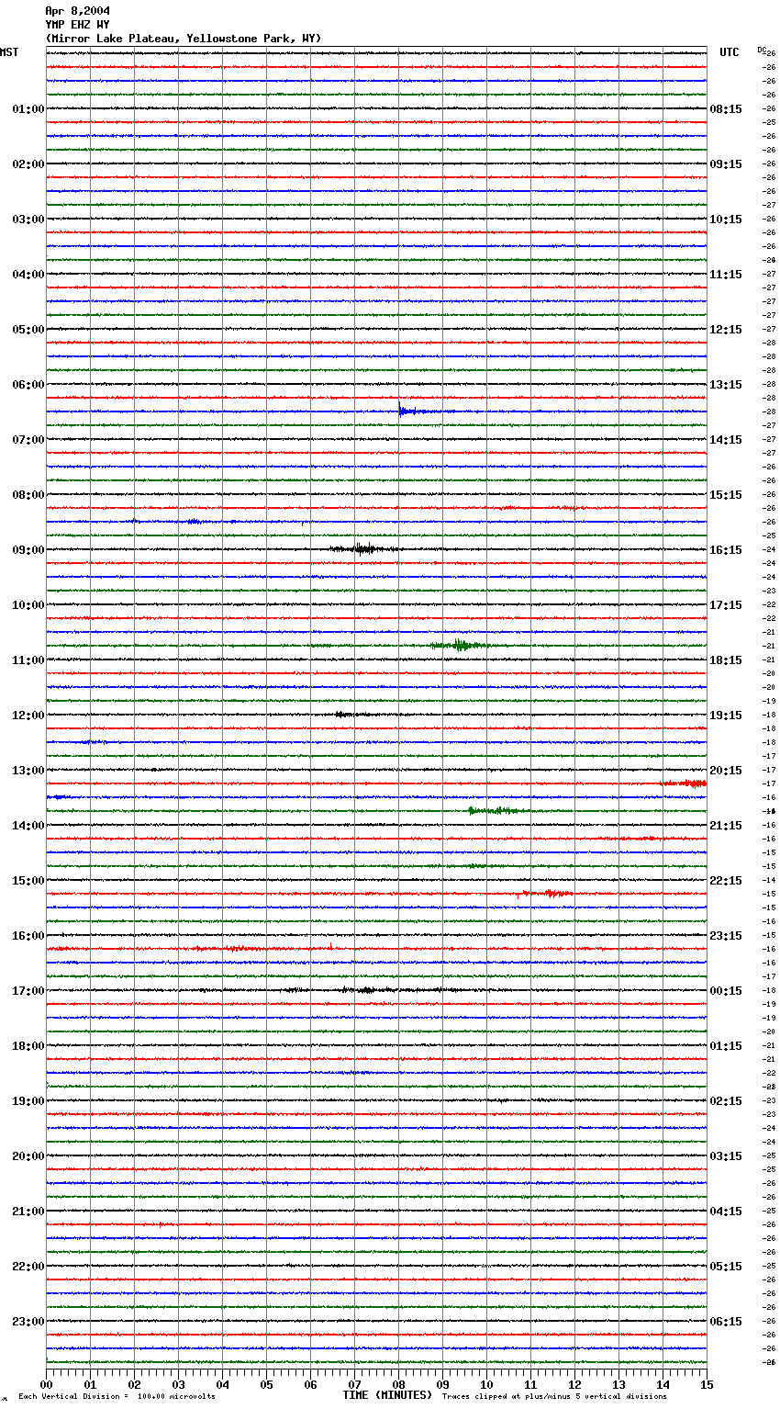This screenshot has height=1409, width=780.
Task: Select the 06:00 MST row label
Action: pyautogui.click(x=28, y=385)
